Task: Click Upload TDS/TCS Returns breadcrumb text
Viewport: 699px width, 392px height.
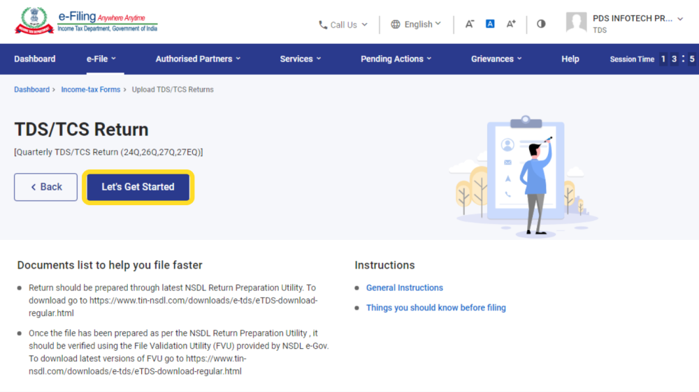Action: click(x=173, y=89)
